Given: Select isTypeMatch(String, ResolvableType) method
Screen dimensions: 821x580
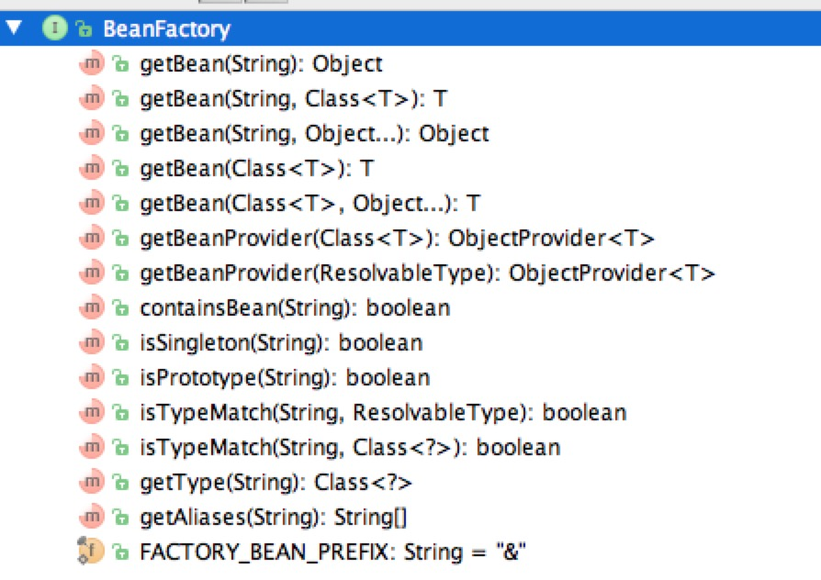Looking at the screenshot, I should coord(383,412).
